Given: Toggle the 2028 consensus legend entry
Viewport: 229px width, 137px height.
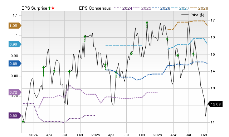Looking at the screenshot, I should (x=199, y=8).
